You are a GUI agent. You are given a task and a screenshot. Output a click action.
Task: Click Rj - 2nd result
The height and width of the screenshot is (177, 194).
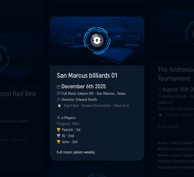click(68, 136)
